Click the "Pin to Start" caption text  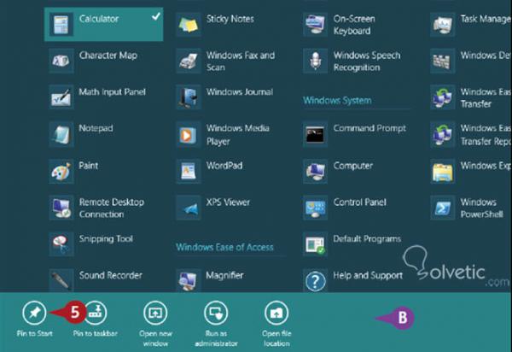pos(35,333)
